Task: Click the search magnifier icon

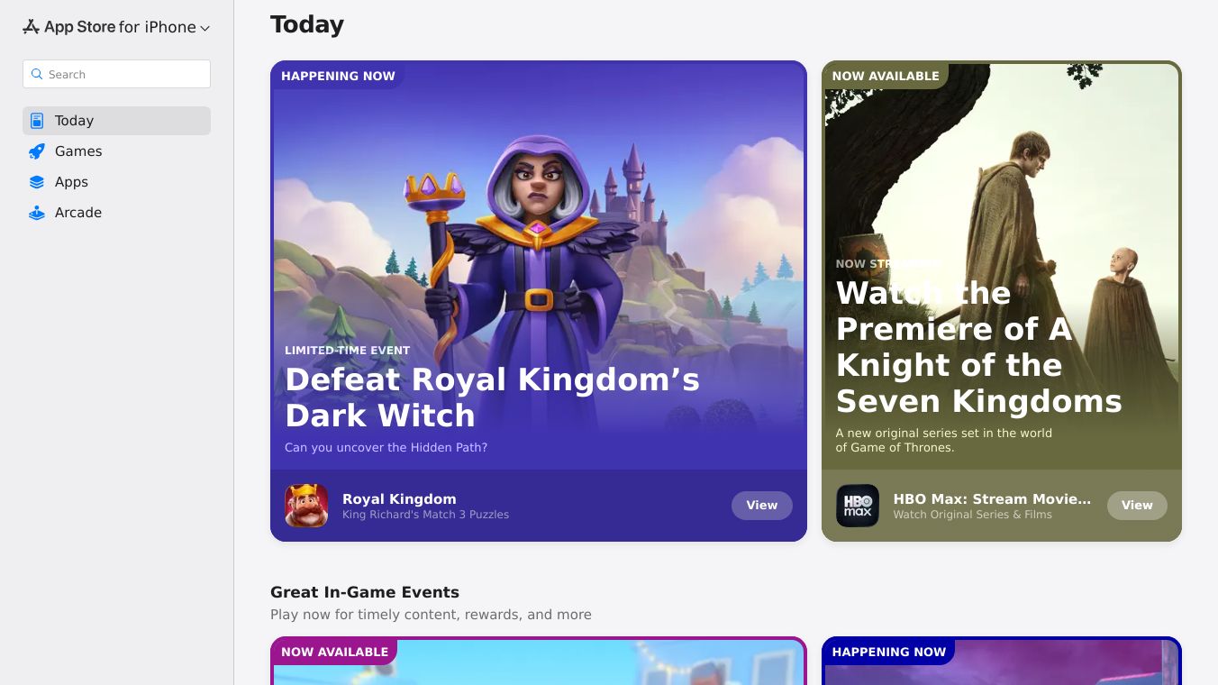Action: coord(37,74)
